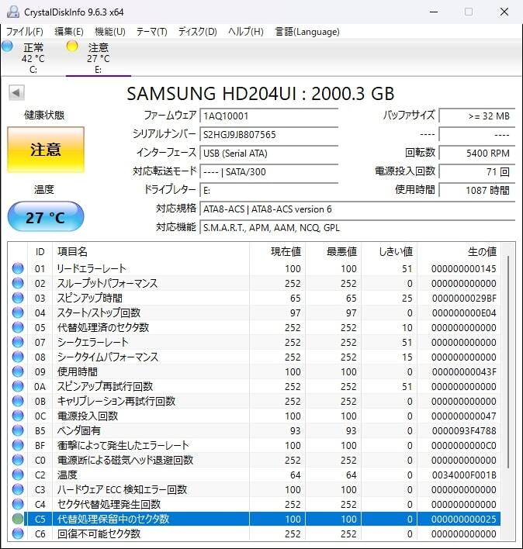Open the 言語(Language) menu
The image size is (523, 549).
307,32
